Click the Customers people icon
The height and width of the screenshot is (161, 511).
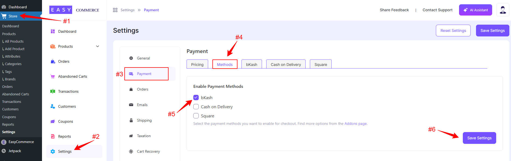53,106
